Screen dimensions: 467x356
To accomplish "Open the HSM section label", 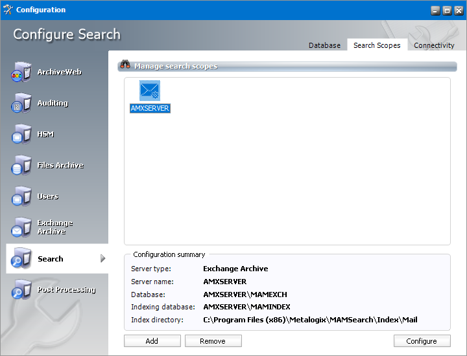I will 45,135.
